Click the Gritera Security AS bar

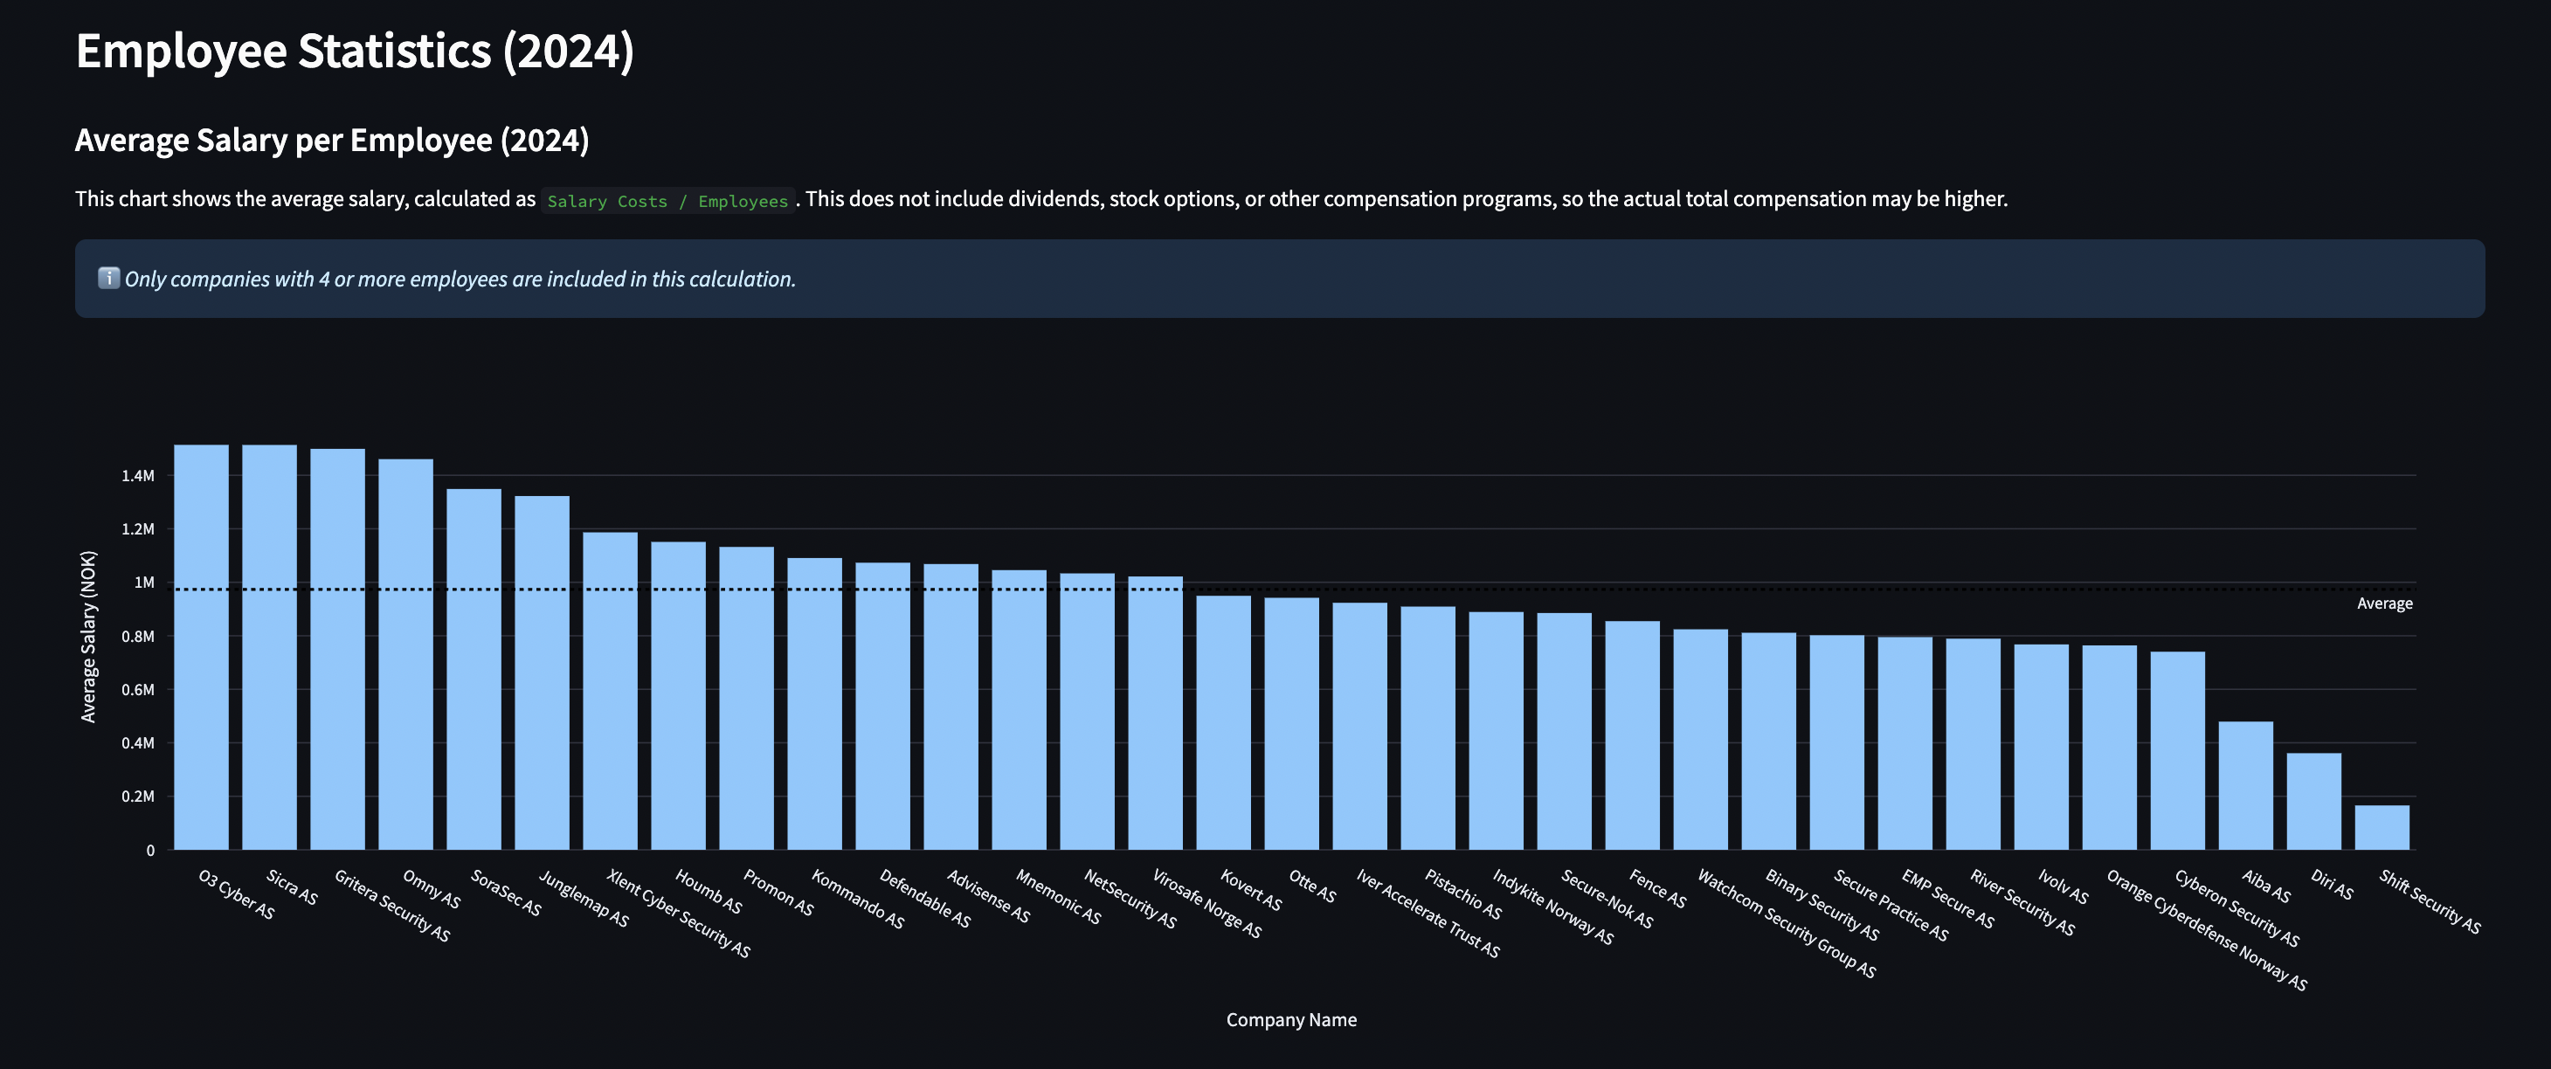(x=338, y=649)
